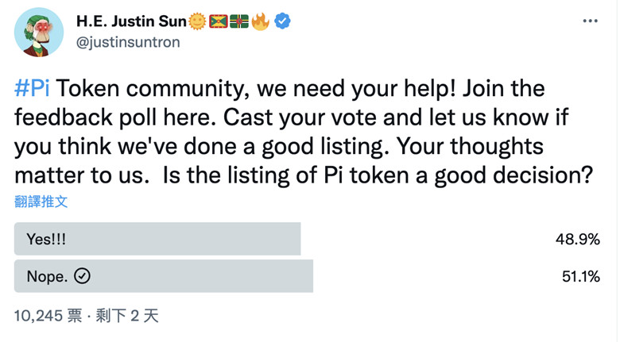
Task: Click the Grenada flag emoji
Action: click(219, 21)
